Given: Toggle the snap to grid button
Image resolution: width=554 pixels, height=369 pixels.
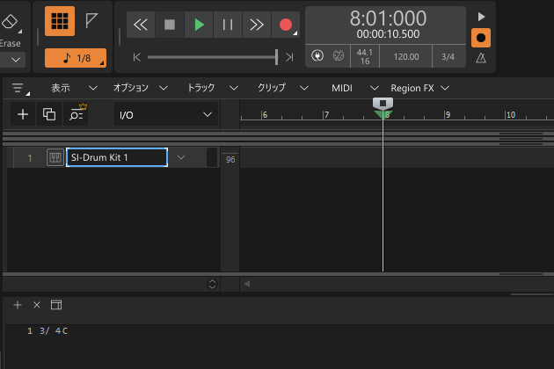Looking at the screenshot, I should 59,23.
